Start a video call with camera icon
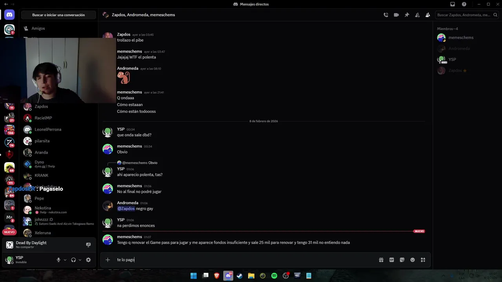The width and height of the screenshot is (502, 282). coord(396,15)
